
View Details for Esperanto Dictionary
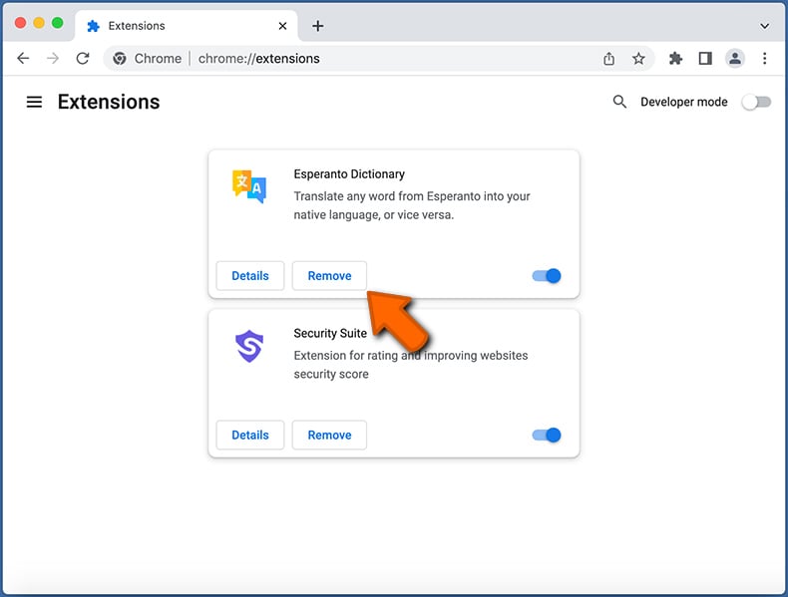point(250,276)
